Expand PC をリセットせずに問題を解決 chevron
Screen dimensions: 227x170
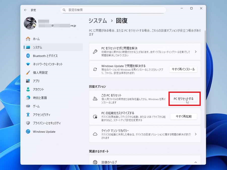coord(195,52)
